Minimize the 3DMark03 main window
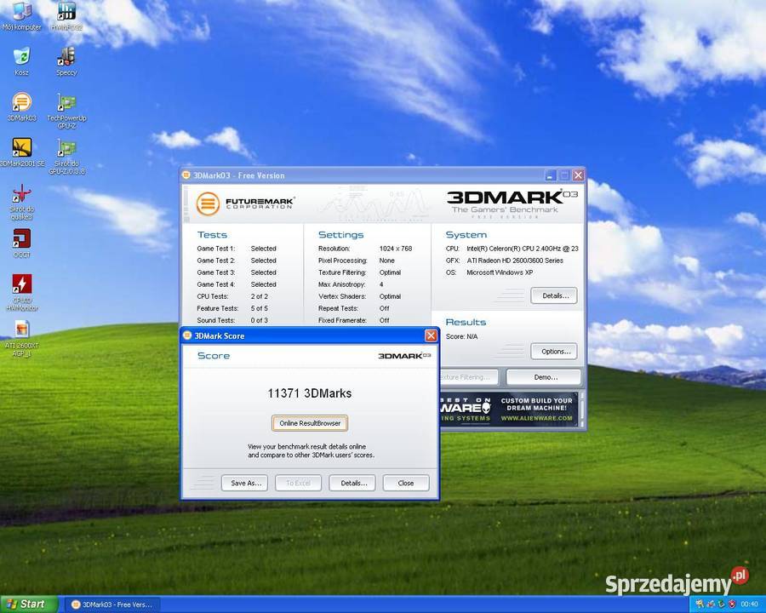The width and height of the screenshot is (766, 613). click(x=550, y=175)
